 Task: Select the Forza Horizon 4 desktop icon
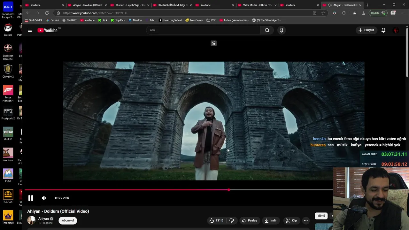(x=8, y=94)
